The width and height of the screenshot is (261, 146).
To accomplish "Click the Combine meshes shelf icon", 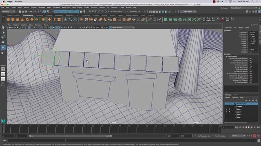I will pos(81,19).
